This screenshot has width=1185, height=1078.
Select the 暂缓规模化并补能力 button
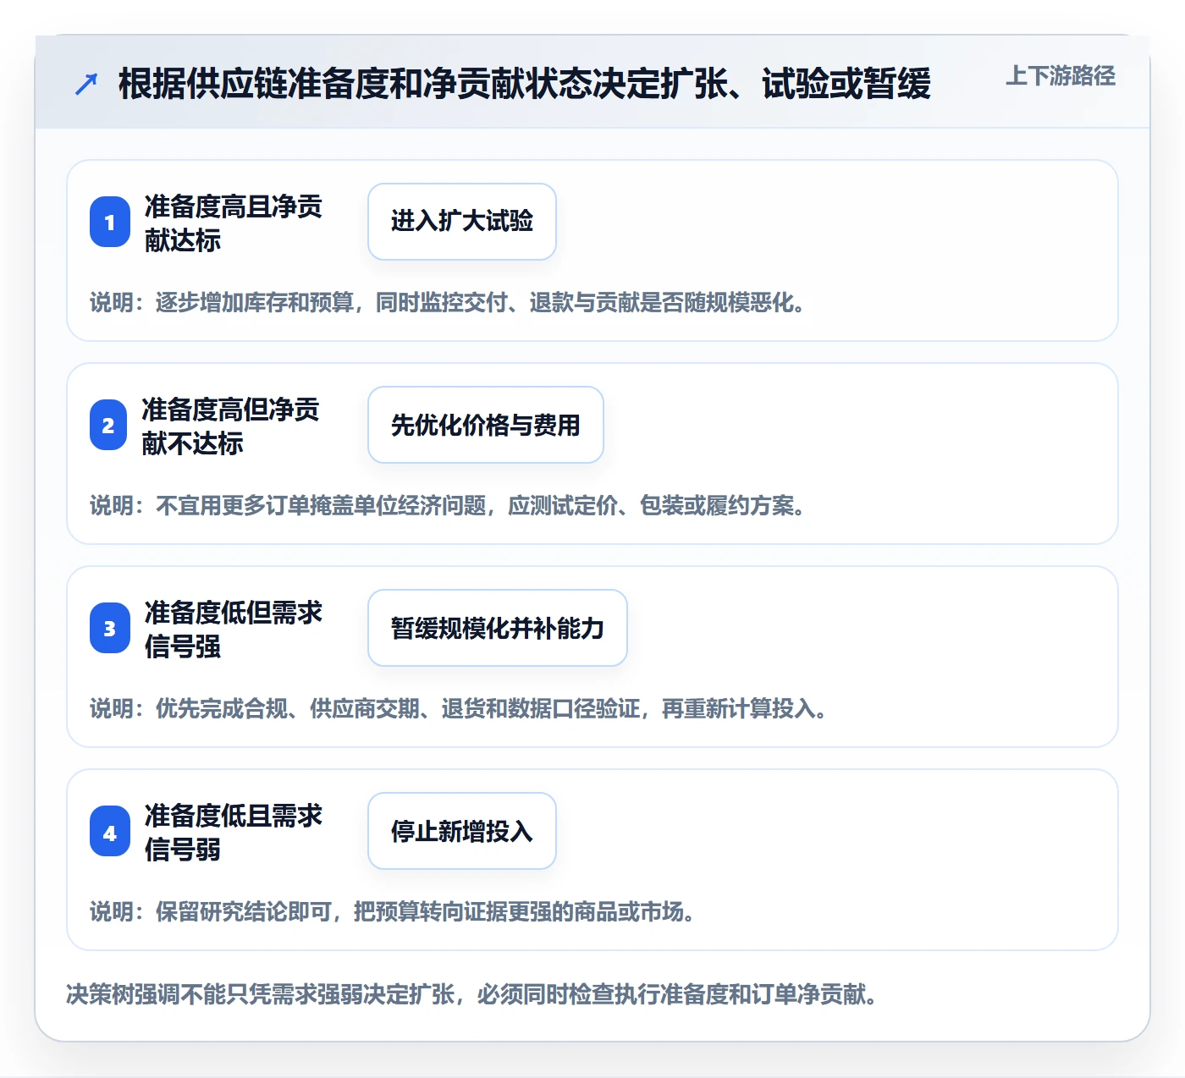(498, 628)
